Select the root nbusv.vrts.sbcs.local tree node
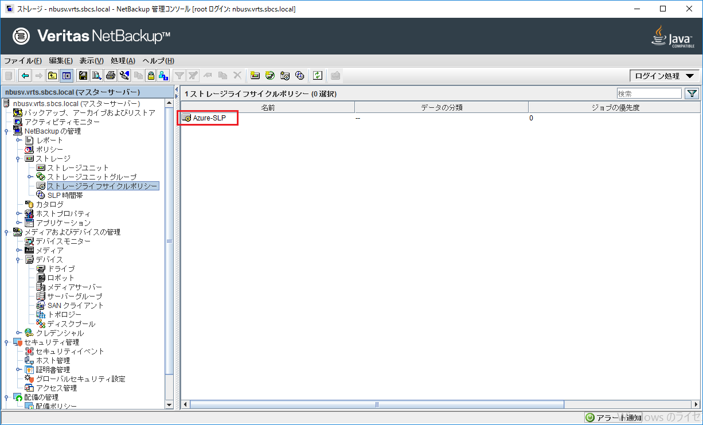703x425 pixels. (x=76, y=104)
